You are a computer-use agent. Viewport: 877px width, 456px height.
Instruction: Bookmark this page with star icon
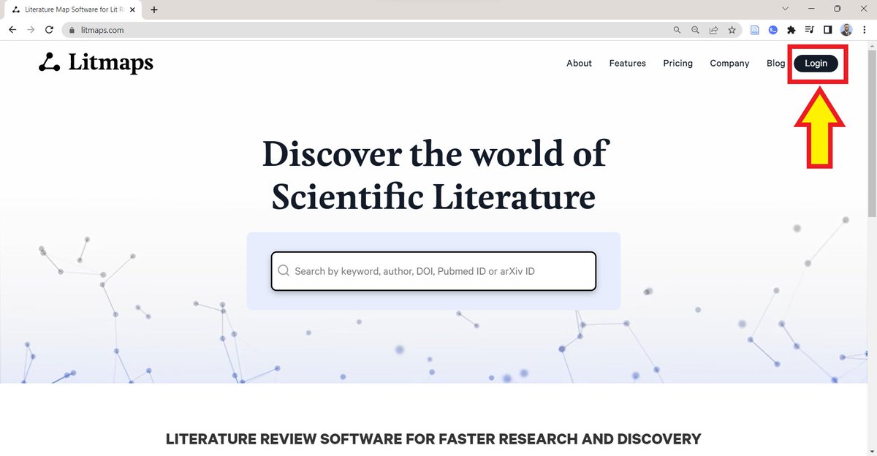732,31
